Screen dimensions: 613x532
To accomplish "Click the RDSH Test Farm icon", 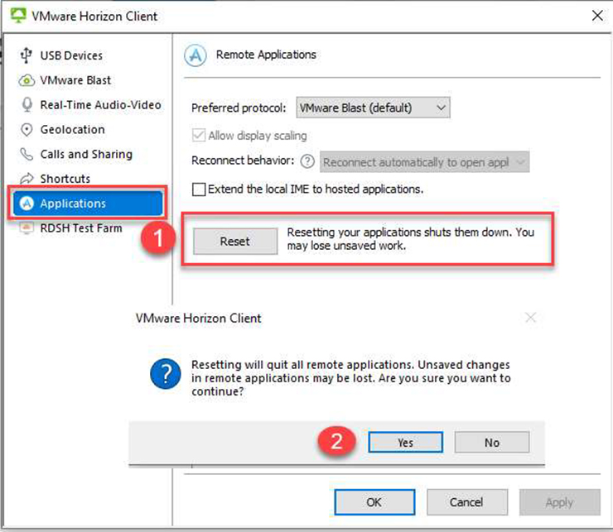I will click(x=26, y=228).
